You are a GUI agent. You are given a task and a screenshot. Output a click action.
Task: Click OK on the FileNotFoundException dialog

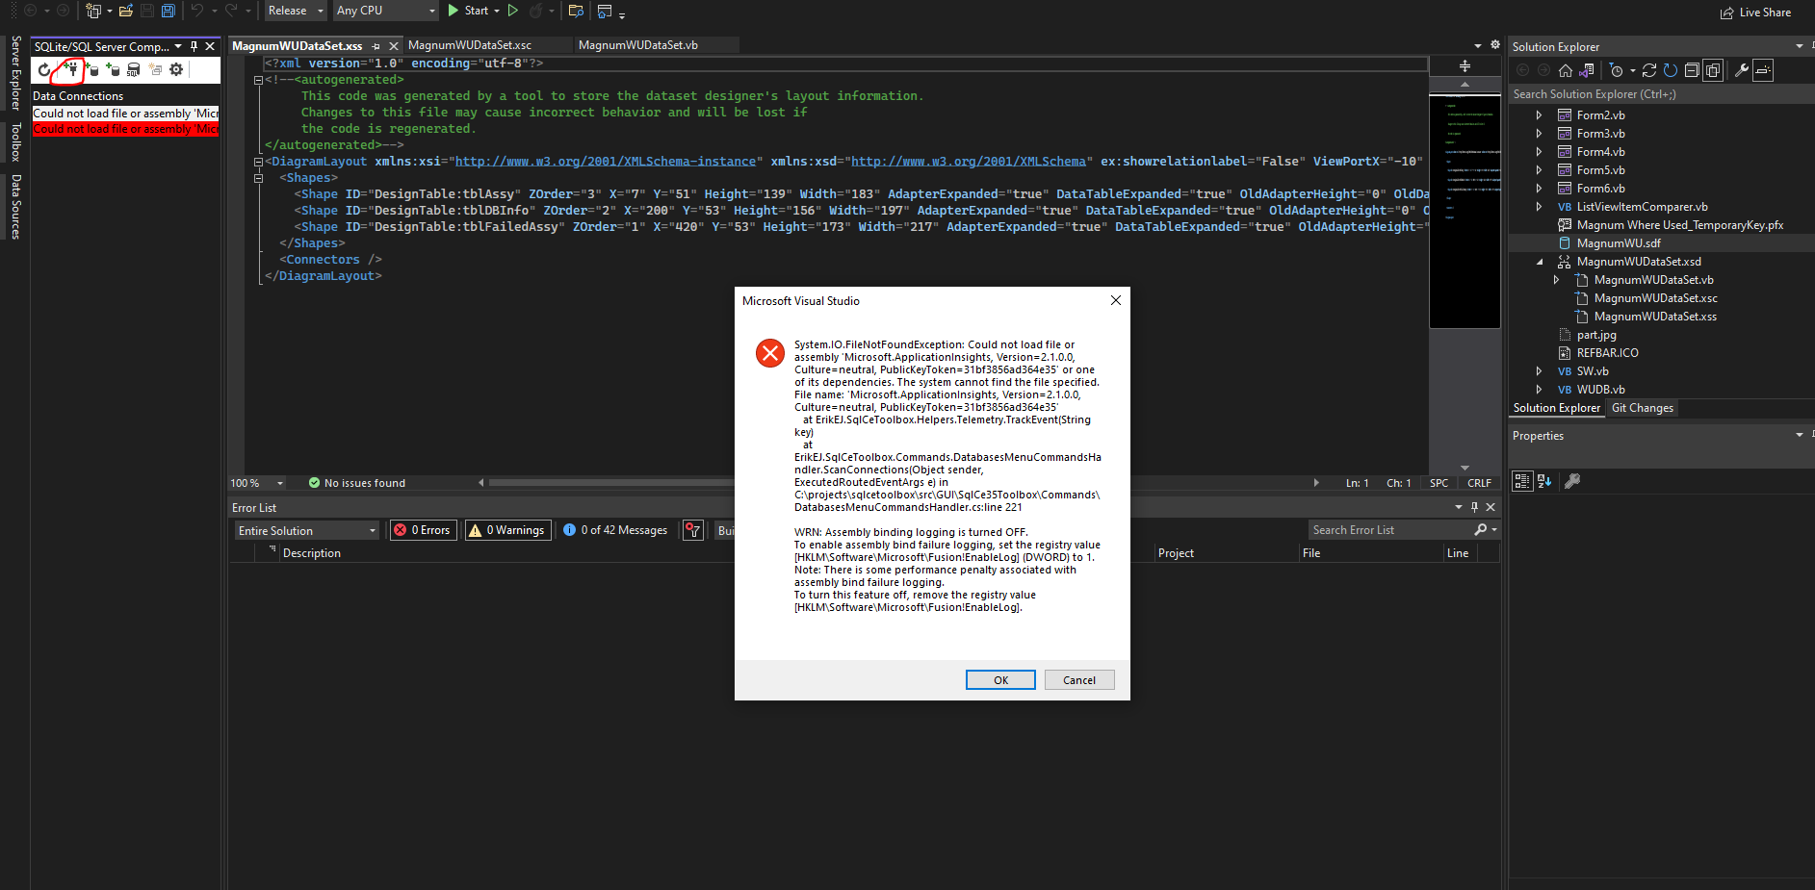pos(999,679)
